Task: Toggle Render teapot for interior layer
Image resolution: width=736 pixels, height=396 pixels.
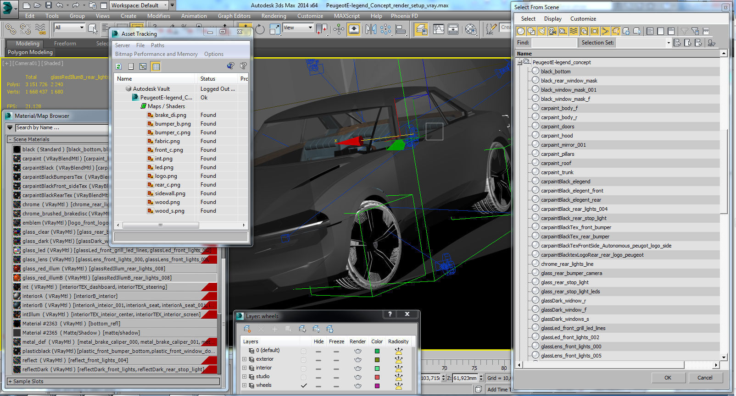Action: 357,368
